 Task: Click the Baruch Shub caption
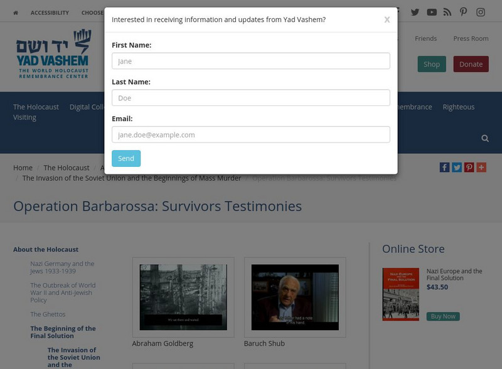click(264, 343)
